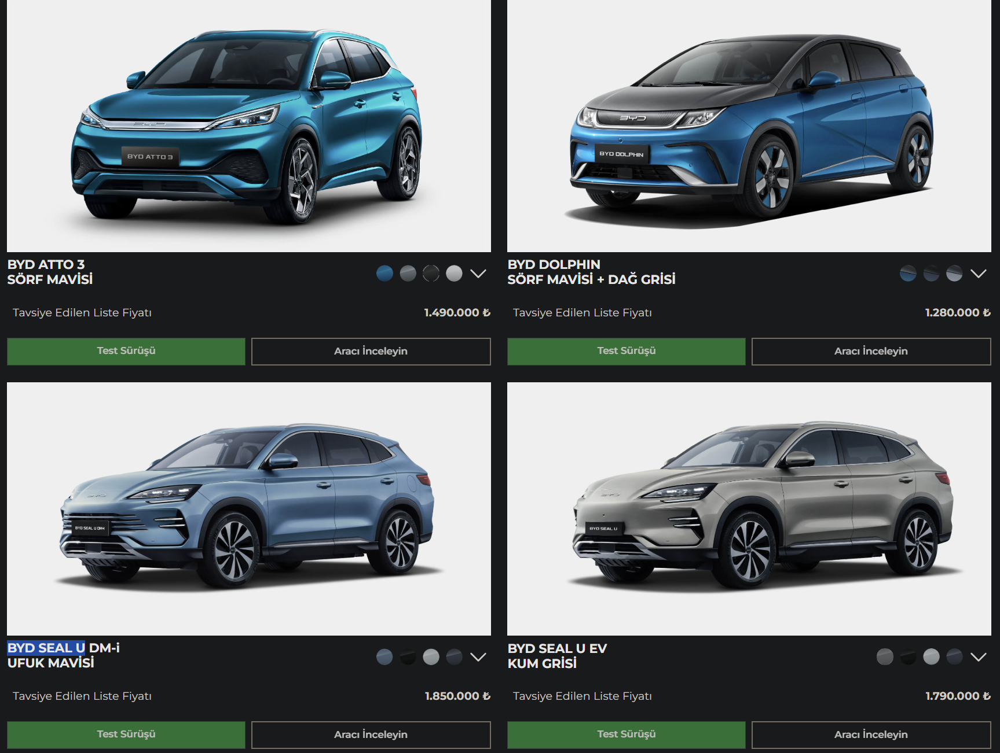1000x753 pixels.
Task: Expand the BYD SEAL U DM-i color chevron
Action: [478, 657]
